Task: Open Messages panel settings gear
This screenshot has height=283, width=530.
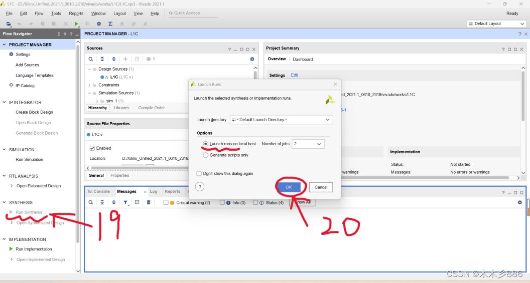Action: [519, 202]
